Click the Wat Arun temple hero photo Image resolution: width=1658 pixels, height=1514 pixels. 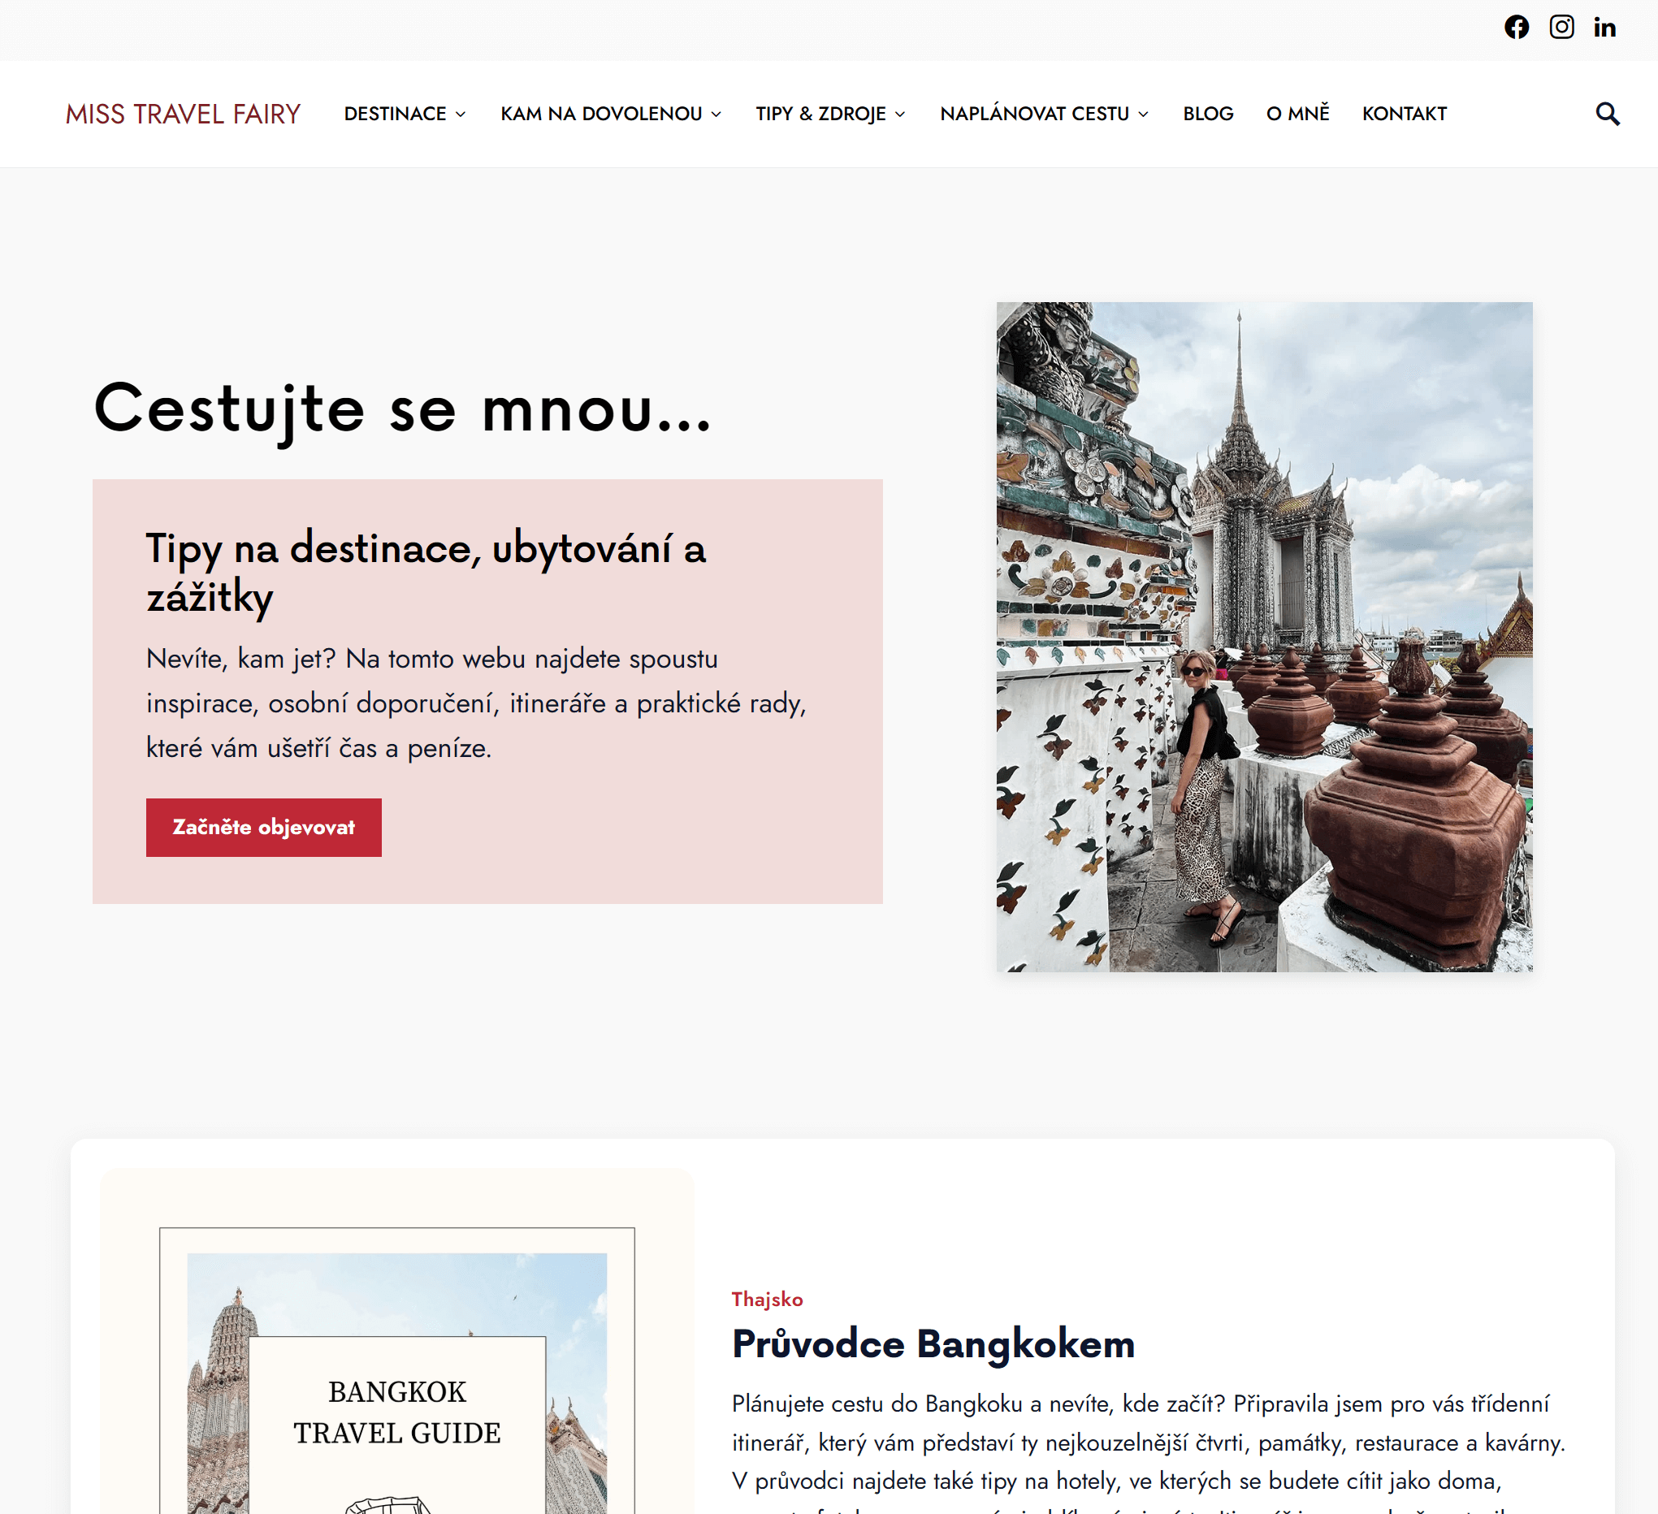tap(1264, 637)
